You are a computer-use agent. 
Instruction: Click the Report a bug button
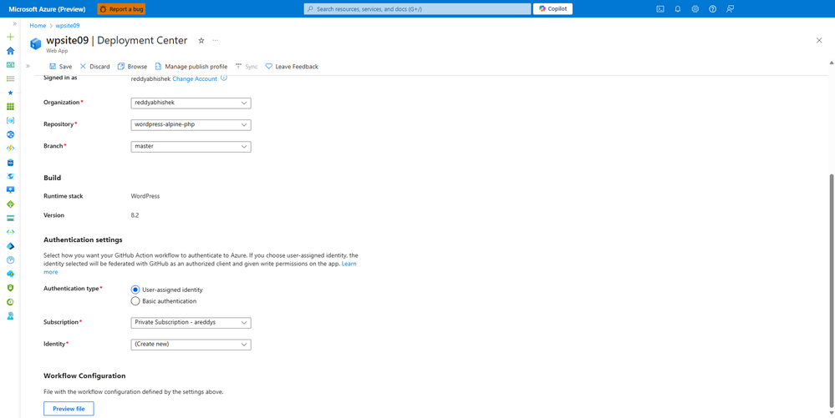121,9
